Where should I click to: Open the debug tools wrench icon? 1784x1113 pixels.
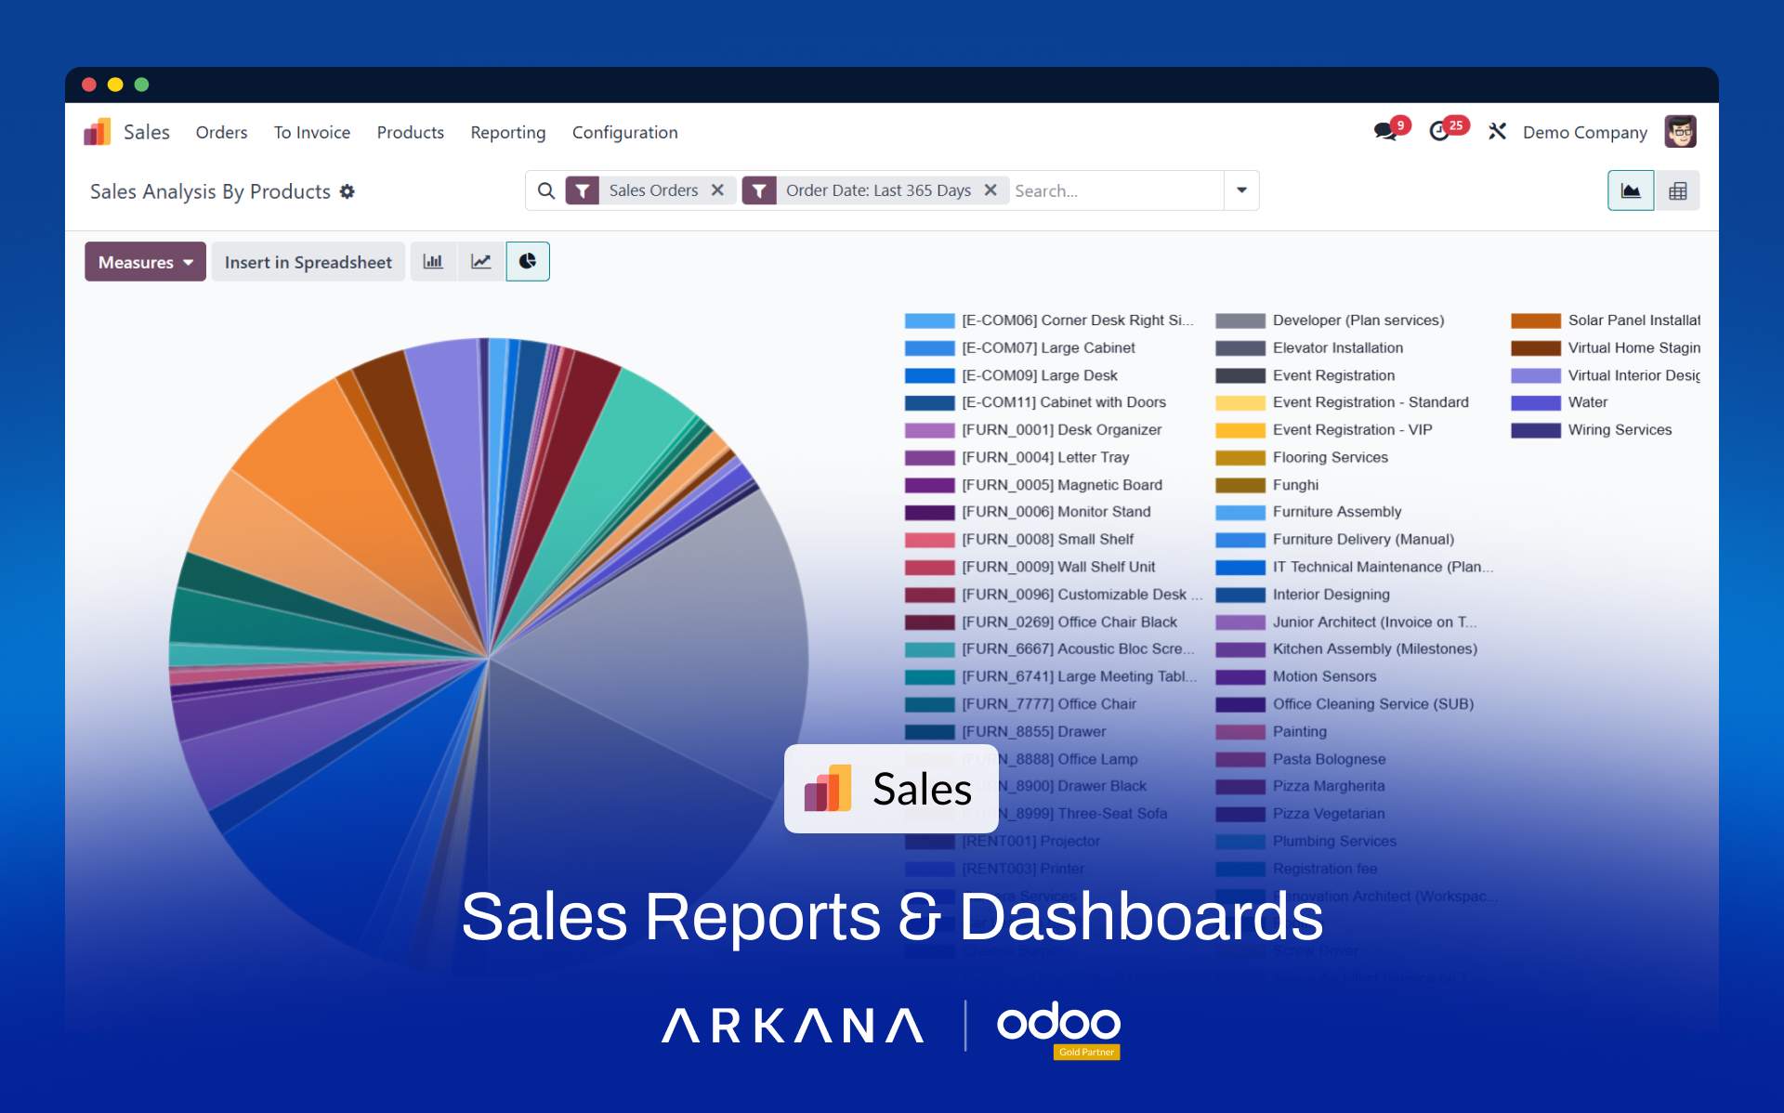pyautogui.click(x=1497, y=132)
